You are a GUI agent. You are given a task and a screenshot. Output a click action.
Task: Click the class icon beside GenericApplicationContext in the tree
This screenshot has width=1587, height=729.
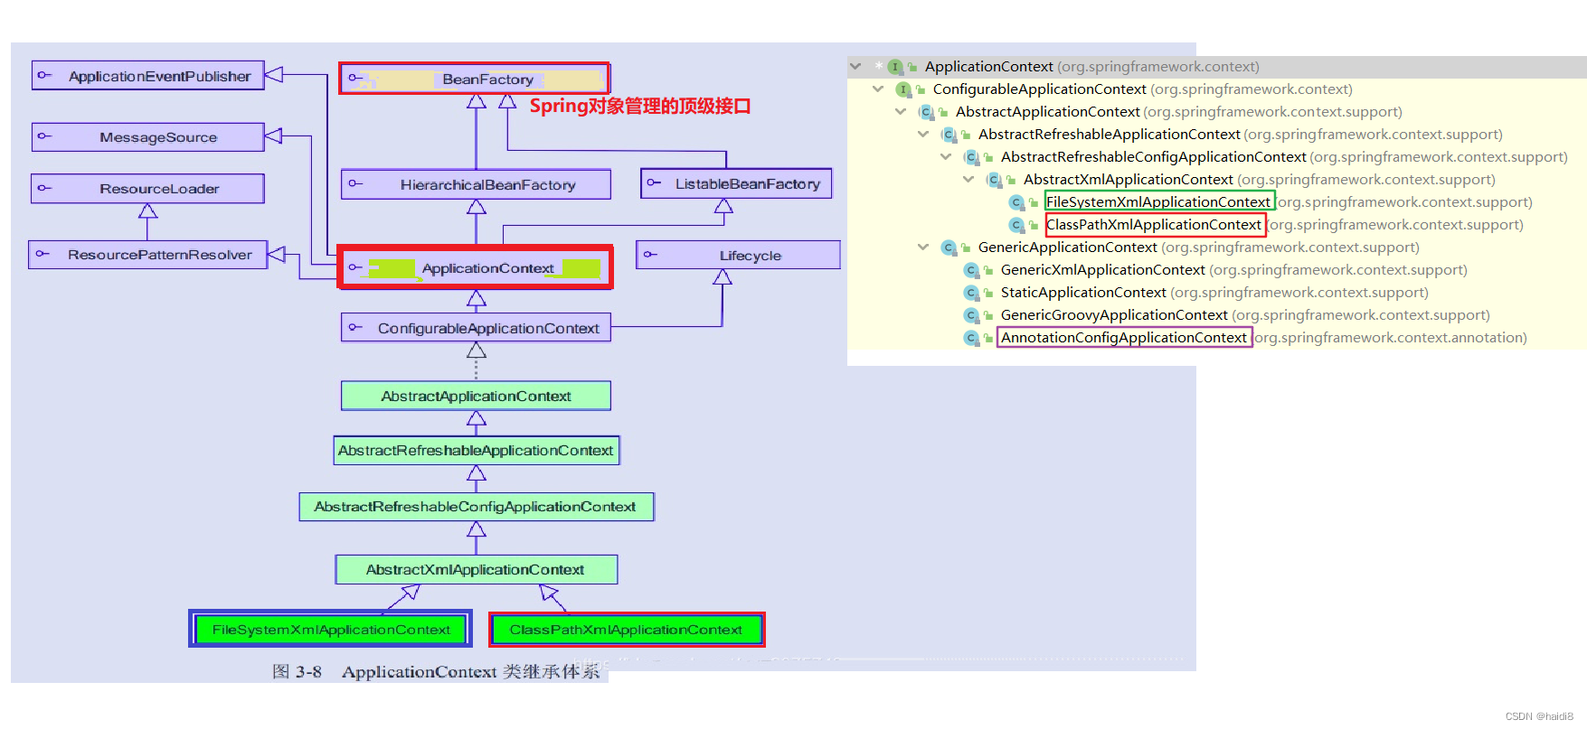point(949,248)
